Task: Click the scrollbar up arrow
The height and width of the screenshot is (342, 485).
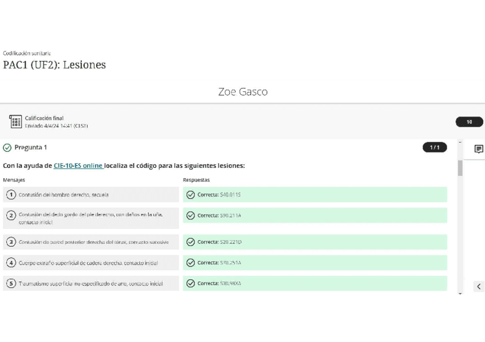Action: coord(460,142)
